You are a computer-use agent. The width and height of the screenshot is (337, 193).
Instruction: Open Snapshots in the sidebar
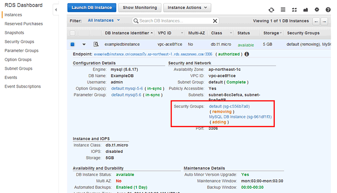[14, 33]
